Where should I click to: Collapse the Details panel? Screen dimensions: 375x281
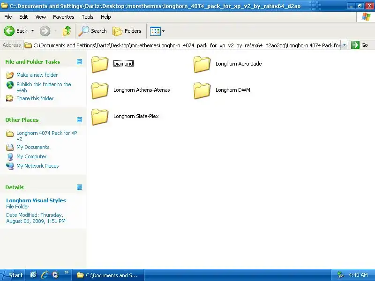tap(79, 187)
